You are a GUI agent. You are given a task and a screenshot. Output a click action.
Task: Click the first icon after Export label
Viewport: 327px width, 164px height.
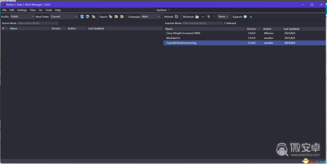point(111,17)
